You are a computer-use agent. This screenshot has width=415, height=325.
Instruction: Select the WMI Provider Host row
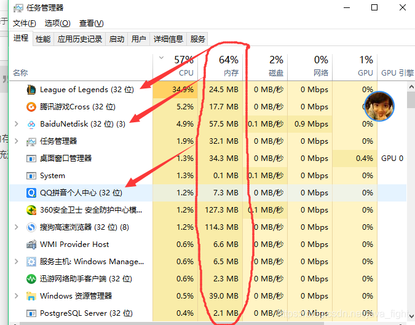(x=208, y=245)
